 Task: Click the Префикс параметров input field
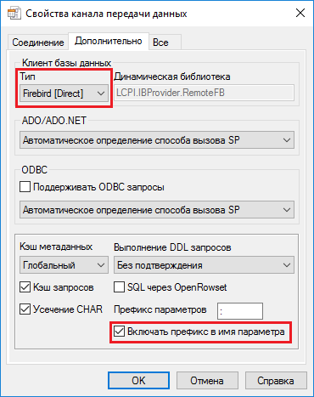(x=240, y=311)
